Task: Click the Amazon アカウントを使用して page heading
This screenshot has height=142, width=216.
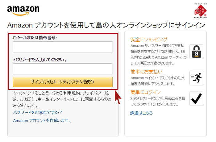Action: 106,25
